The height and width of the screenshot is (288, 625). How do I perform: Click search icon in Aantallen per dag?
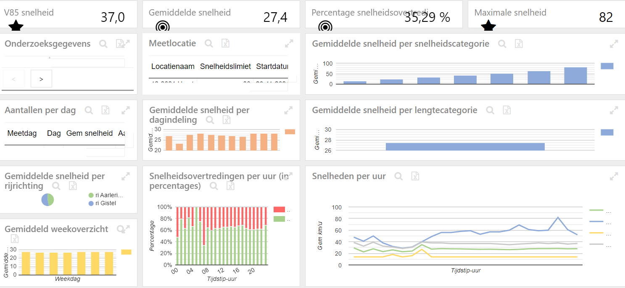click(x=89, y=110)
